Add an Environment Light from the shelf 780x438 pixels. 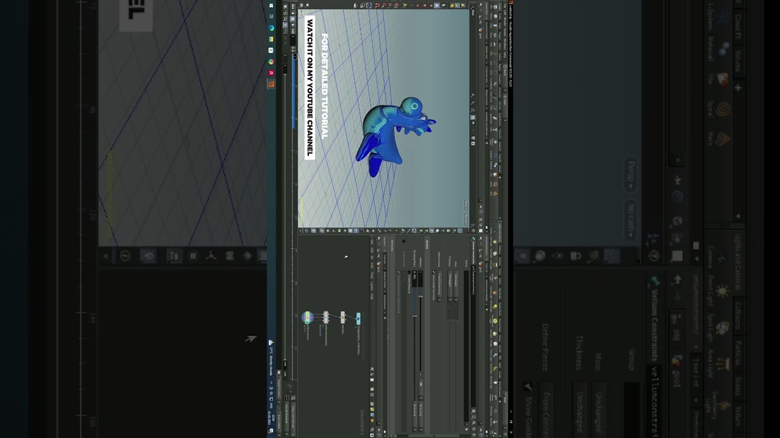point(495,321)
